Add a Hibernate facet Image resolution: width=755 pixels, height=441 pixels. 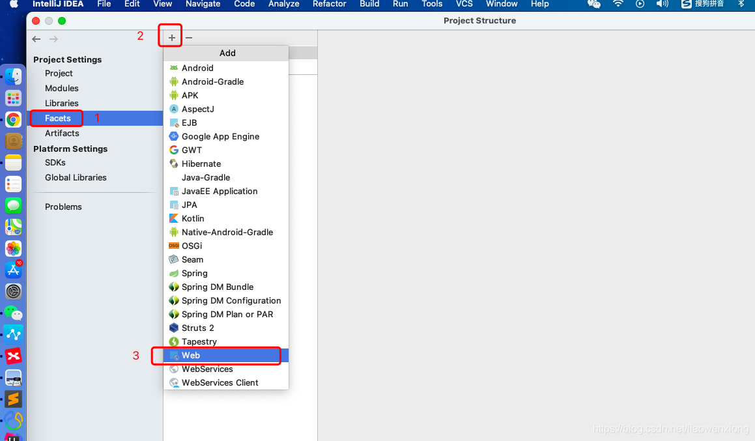tap(226, 164)
